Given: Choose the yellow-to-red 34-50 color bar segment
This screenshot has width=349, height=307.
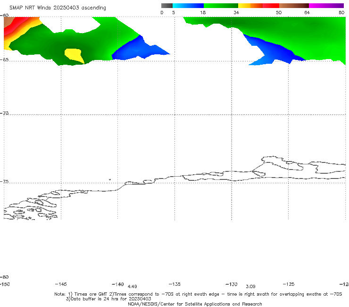Looking at the screenshot, I should point(258,6).
